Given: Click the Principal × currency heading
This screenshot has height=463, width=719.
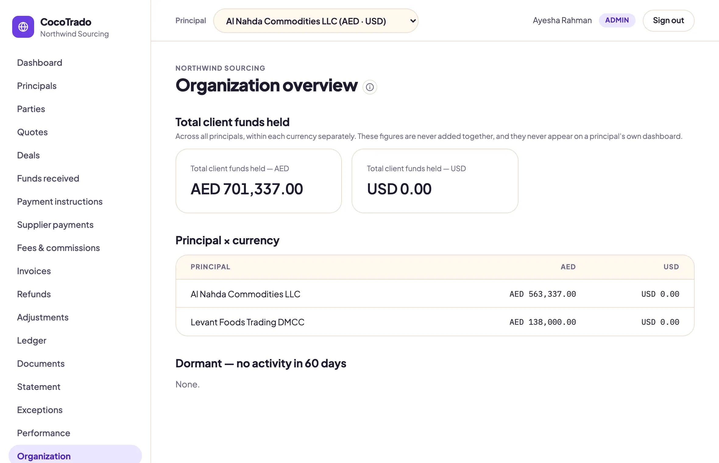Looking at the screenshot, I should pos(227,240).
